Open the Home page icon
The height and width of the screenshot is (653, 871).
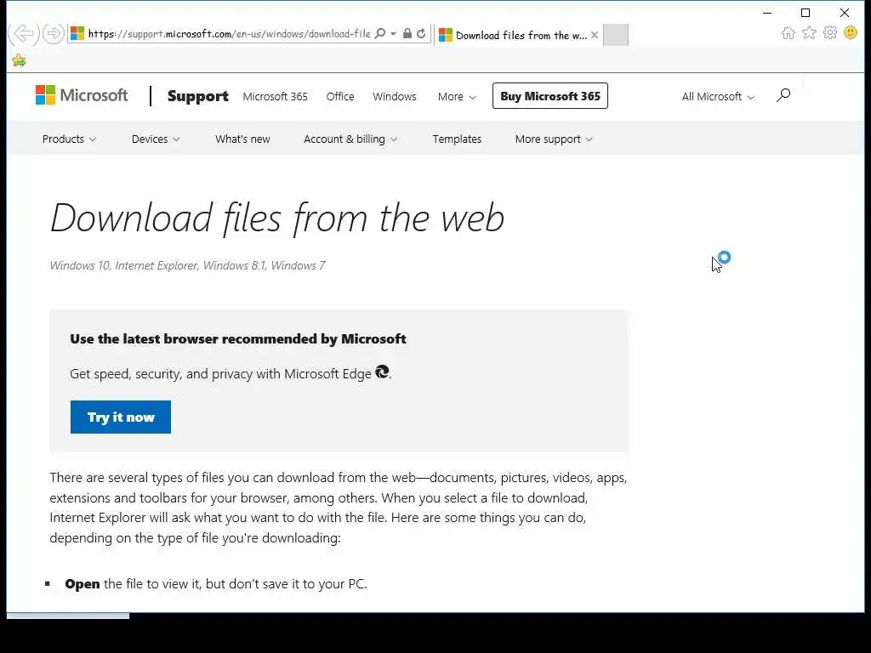click(x=788, y=33)
